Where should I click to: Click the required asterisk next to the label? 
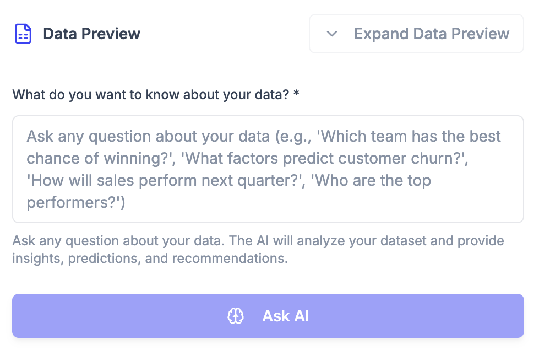coord(296,94)
